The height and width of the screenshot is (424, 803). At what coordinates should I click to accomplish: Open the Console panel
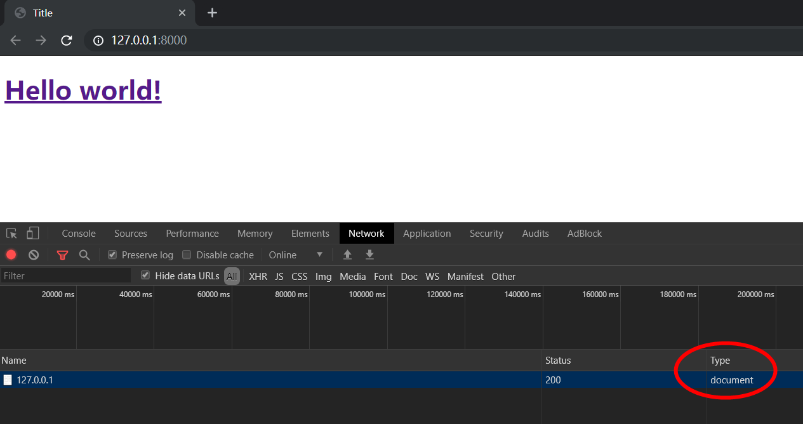[79, 234]
